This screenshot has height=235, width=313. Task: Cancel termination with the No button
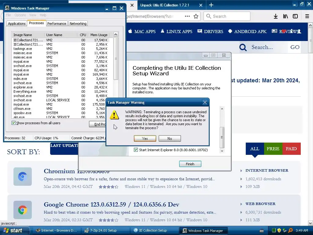tap(170, 139)
